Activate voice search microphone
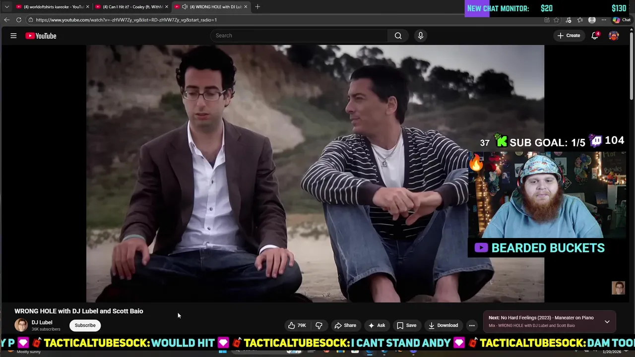The width and height of the screenshot is (635, 357). point(421,36)
